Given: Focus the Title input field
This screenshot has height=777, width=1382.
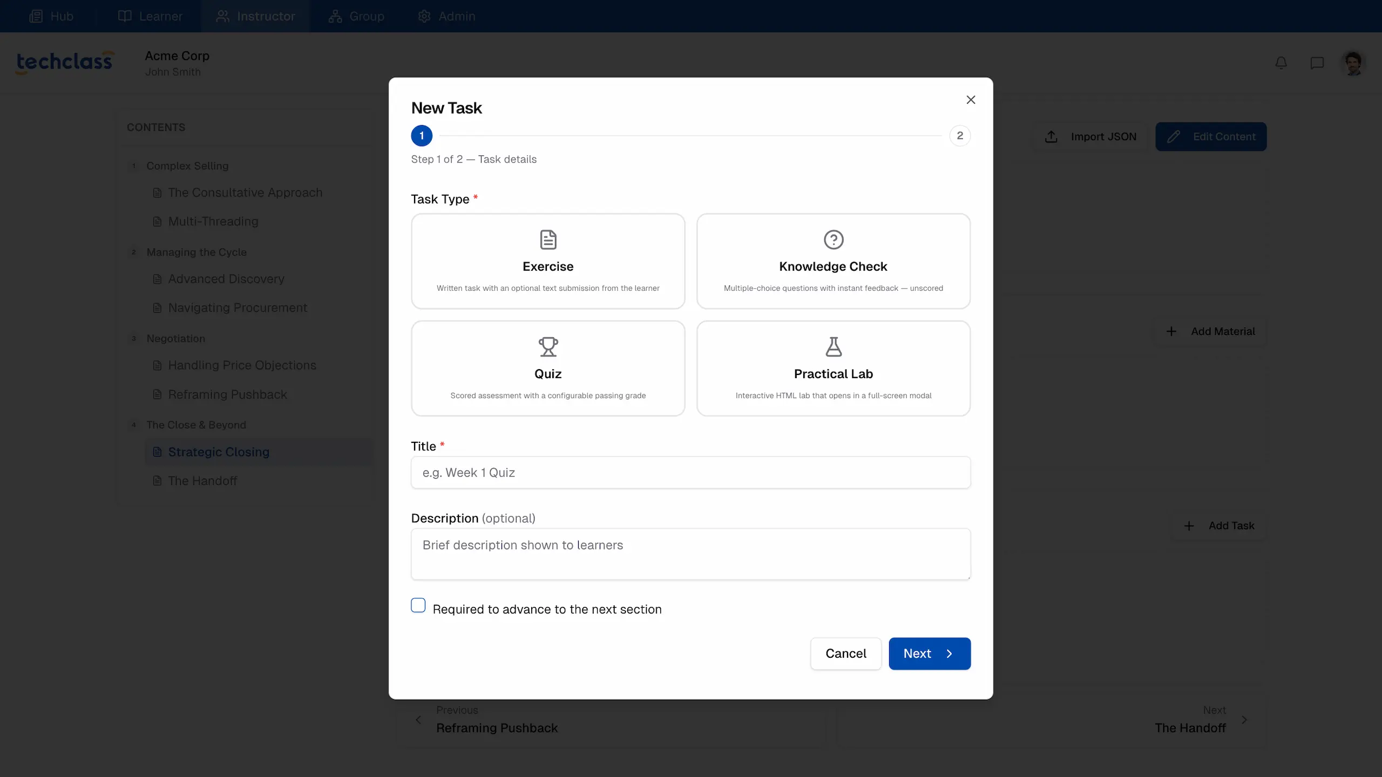Looking at the screenshot, I should pos(690,473).
